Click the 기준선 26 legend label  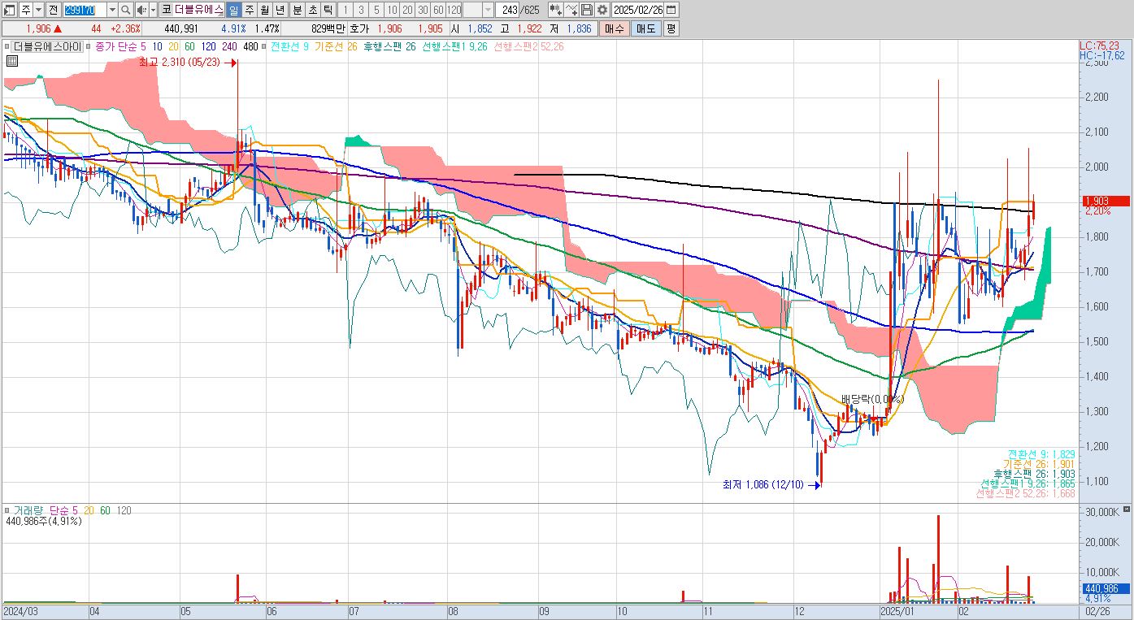(x=336, y=46)
